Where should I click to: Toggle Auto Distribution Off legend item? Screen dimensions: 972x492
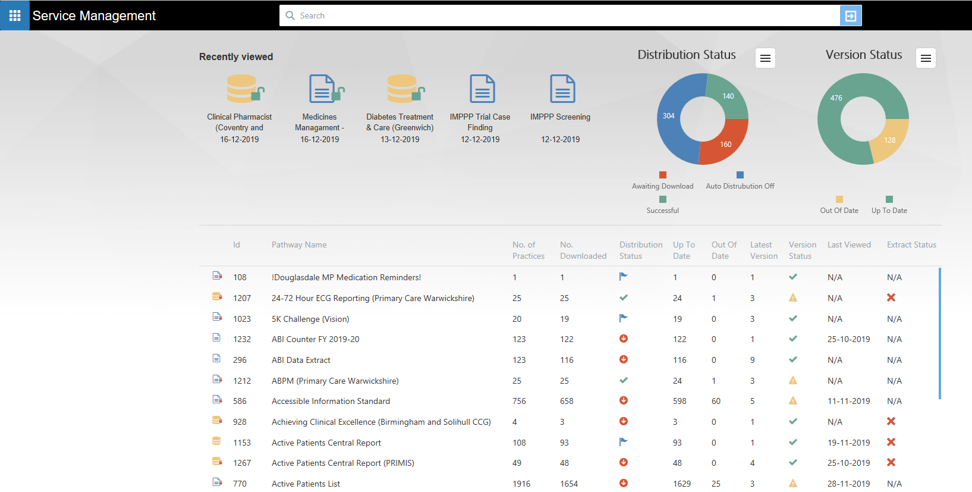coord(740,181)
